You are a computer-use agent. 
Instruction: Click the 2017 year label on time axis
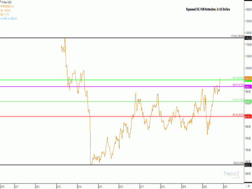tap(142, 187)
